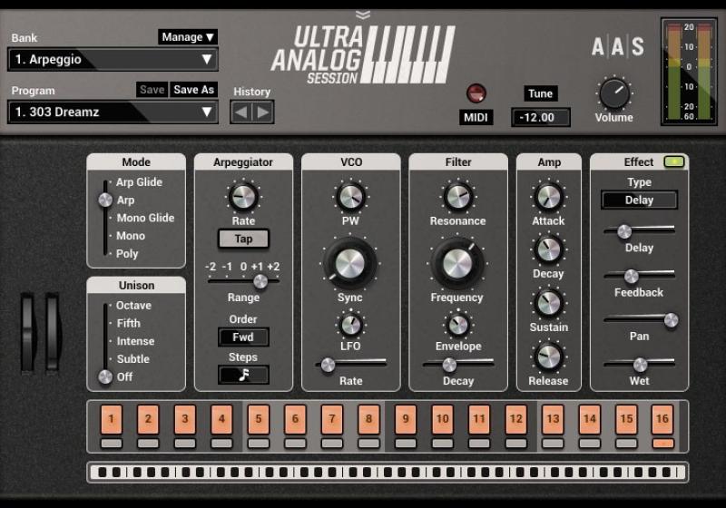Click the Save As button

pyautogui.click(x=193, y=90)
